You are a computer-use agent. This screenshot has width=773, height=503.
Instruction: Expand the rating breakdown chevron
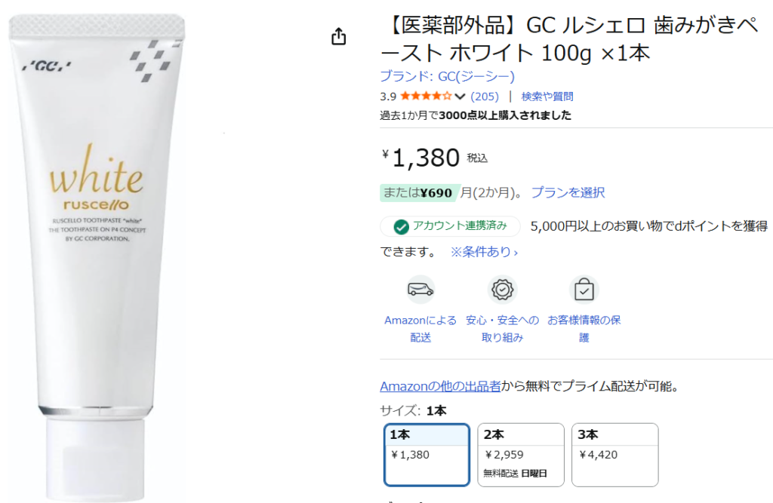460,97
